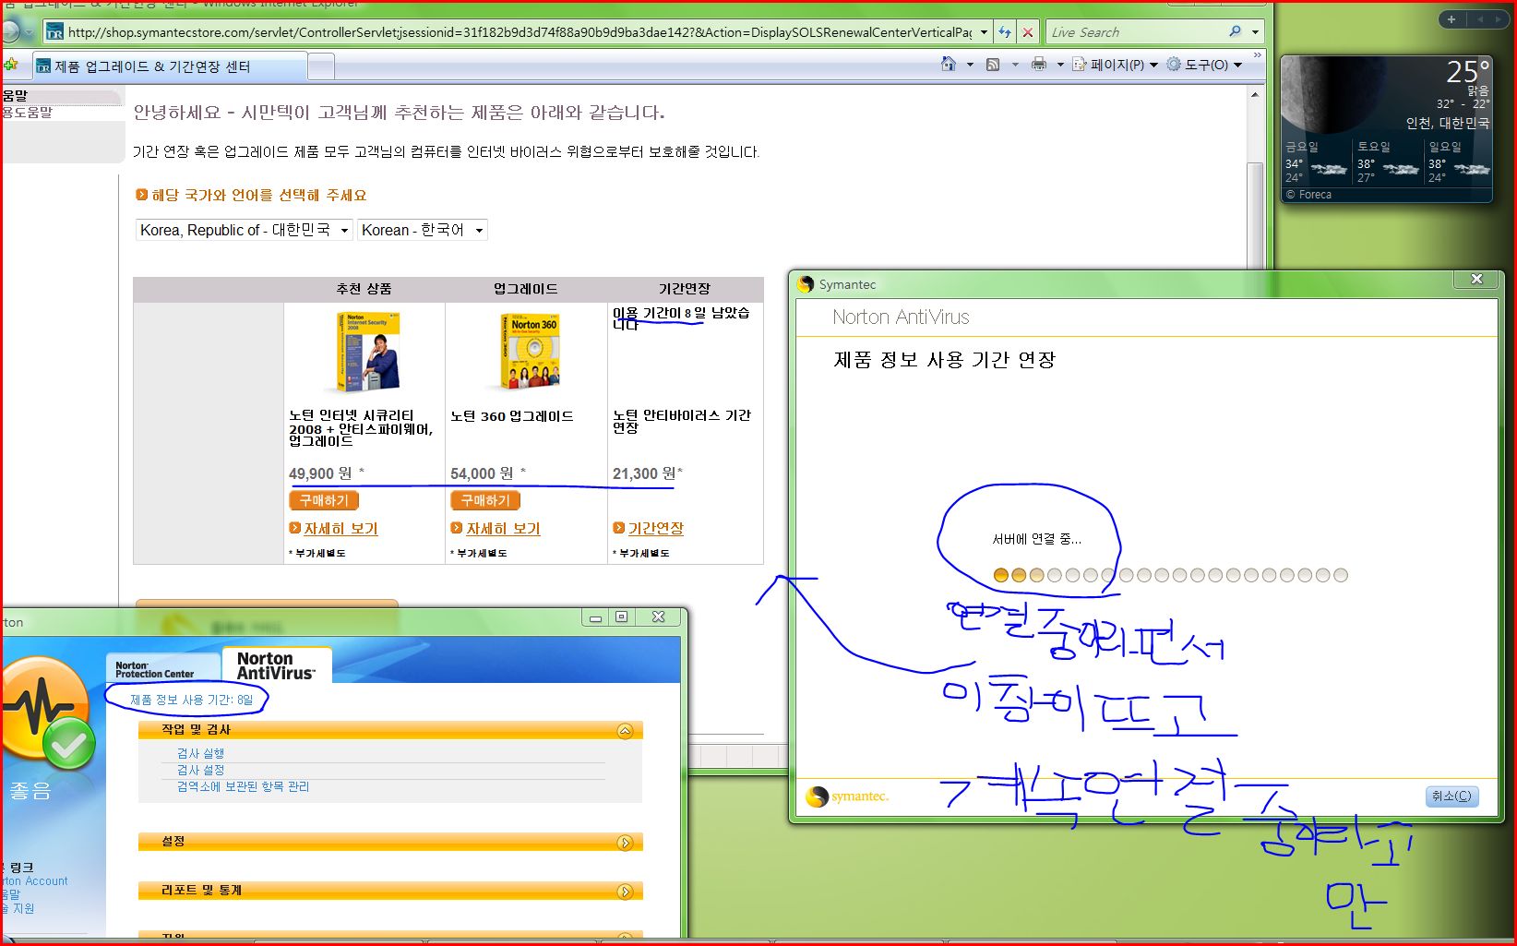This screenshot has width=1517, height=946.
Task: Click 제품 정보 사용 기간 연장 dialog heading
Action: [x=944, y=360]
